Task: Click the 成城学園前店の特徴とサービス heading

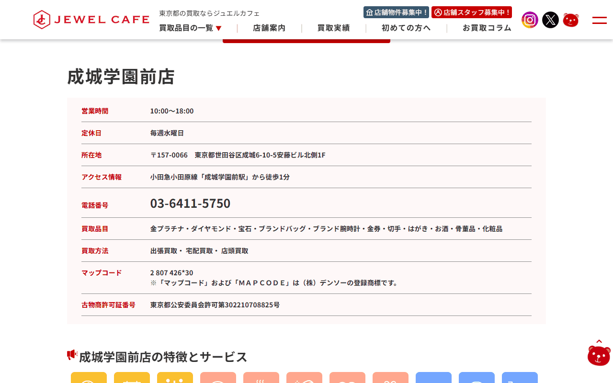Action: point(163,357)
